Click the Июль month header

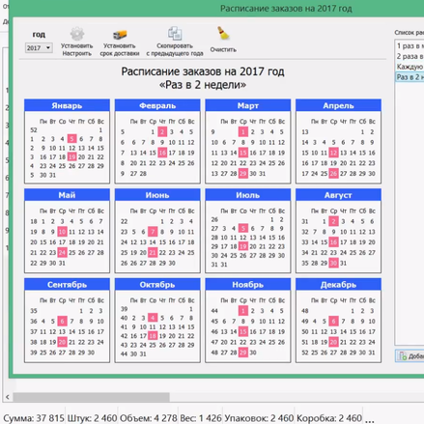click(248, 195)
